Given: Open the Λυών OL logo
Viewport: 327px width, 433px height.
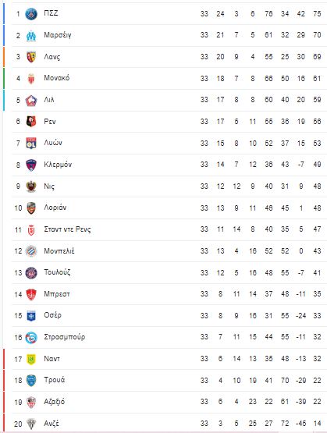Looking at the screenshot, I should tap(31, 143).
